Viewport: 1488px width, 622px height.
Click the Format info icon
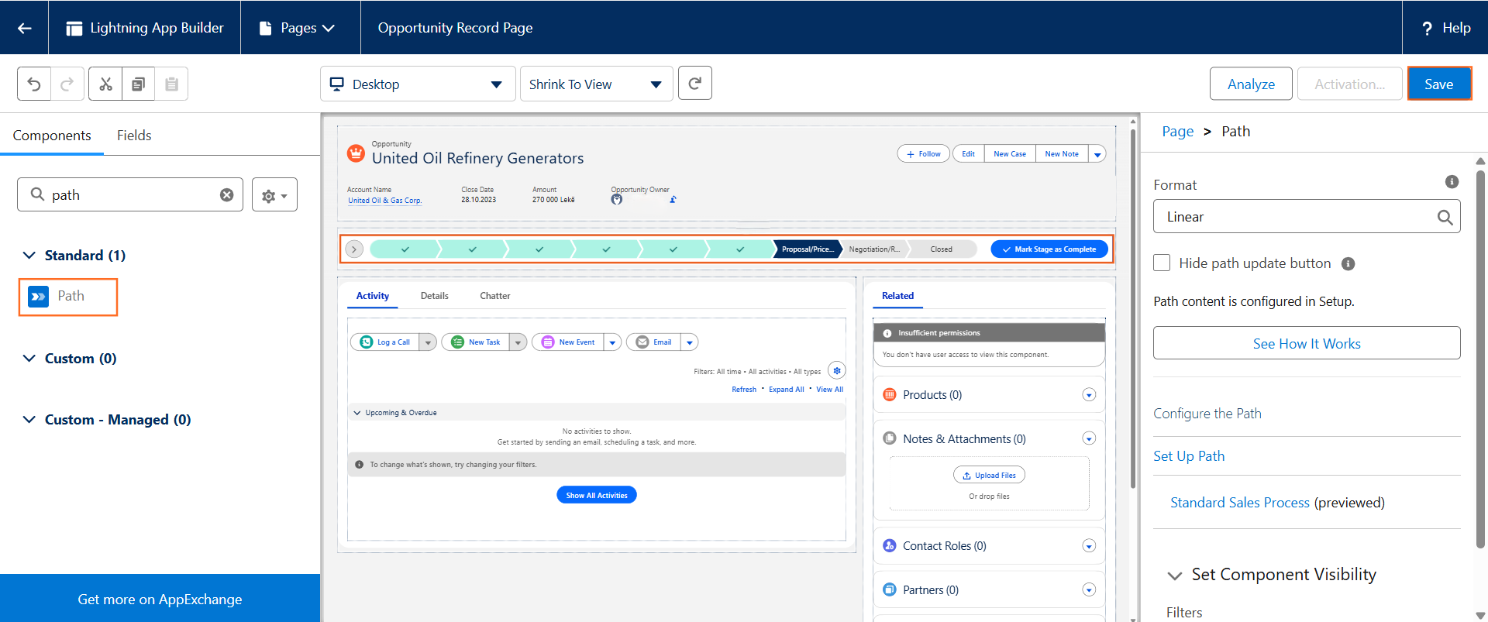click(1452, 181)
